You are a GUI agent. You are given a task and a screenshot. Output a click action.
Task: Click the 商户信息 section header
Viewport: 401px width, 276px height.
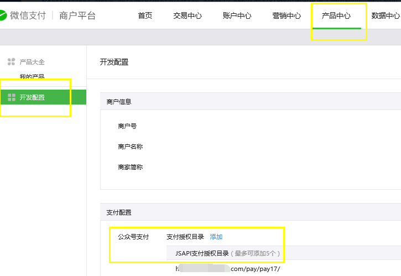(x=119, y=102)
